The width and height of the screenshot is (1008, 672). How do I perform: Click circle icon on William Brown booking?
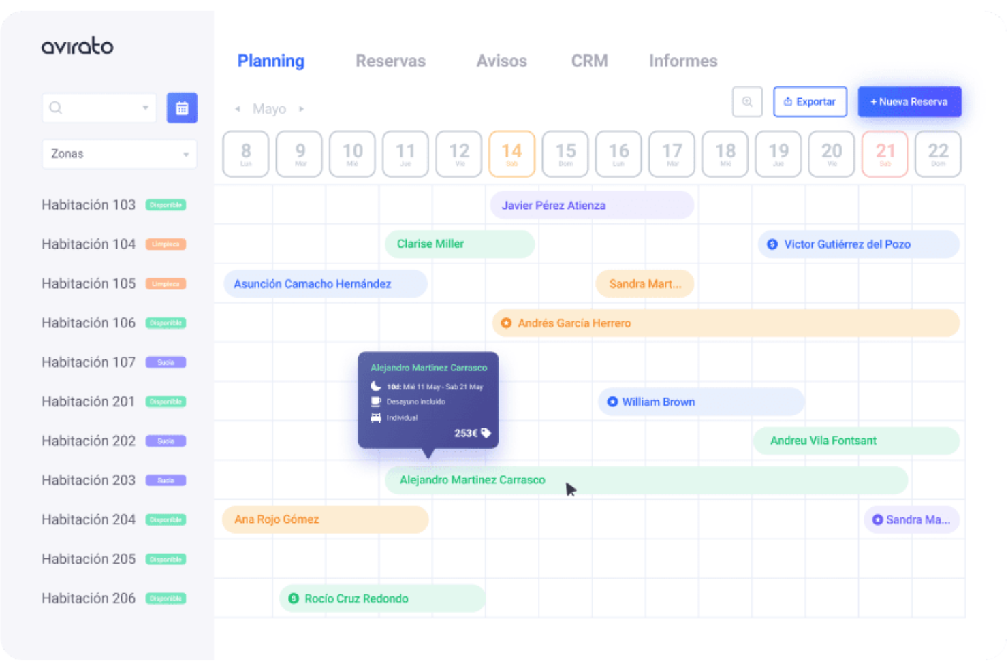[x=612, y=402]
